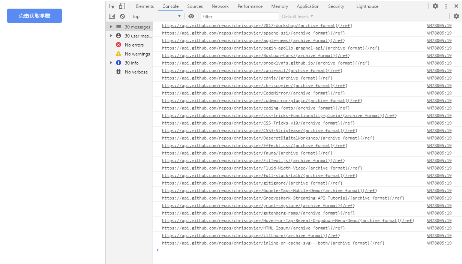
Task: Expand the 30 messages group
Action: 111,27
